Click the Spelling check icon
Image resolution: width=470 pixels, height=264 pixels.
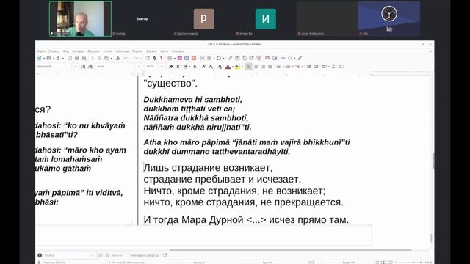(x=155, y=58)
